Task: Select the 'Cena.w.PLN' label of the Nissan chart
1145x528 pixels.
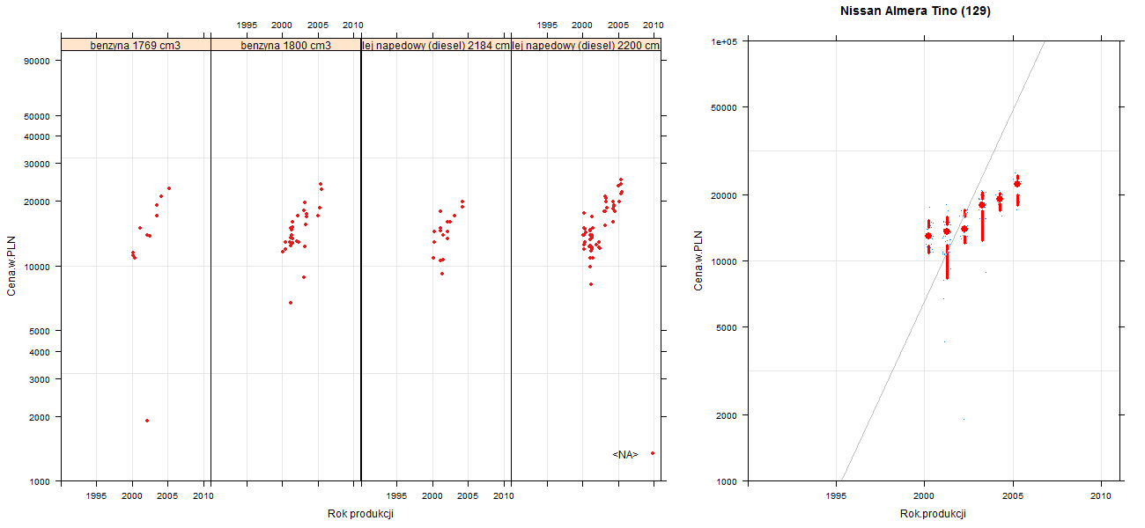Action: 698,260
